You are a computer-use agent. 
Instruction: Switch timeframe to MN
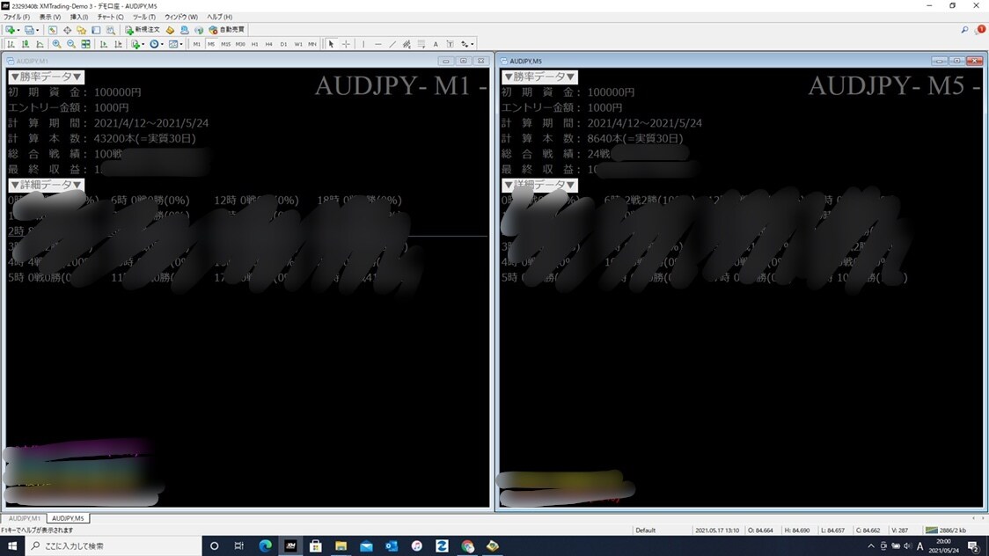pos(312,44)
